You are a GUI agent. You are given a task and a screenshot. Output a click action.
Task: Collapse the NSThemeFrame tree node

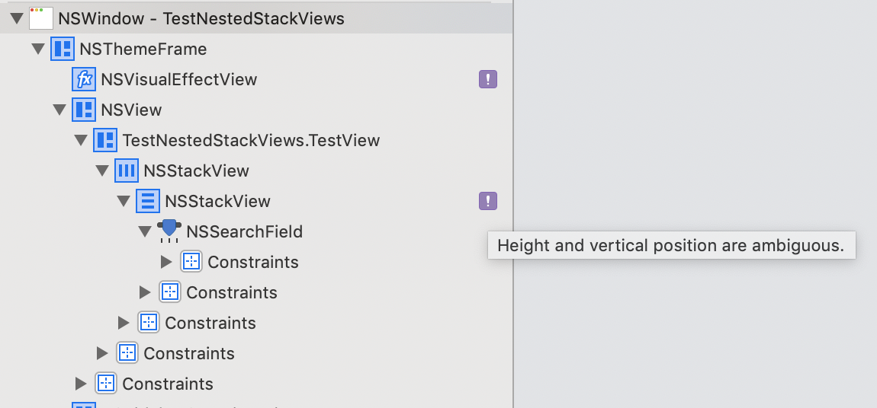(x=38, y=49)
